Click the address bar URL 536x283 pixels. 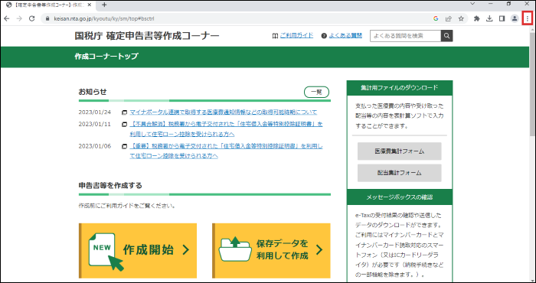[104, 19]
